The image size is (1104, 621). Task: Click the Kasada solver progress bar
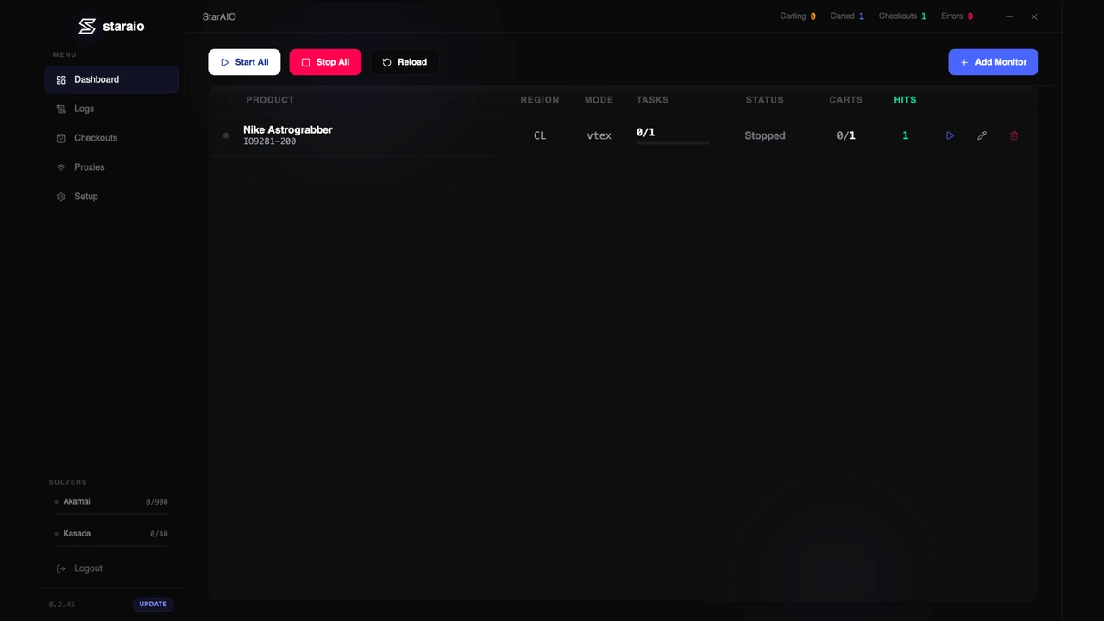click(x=111, y=546)
